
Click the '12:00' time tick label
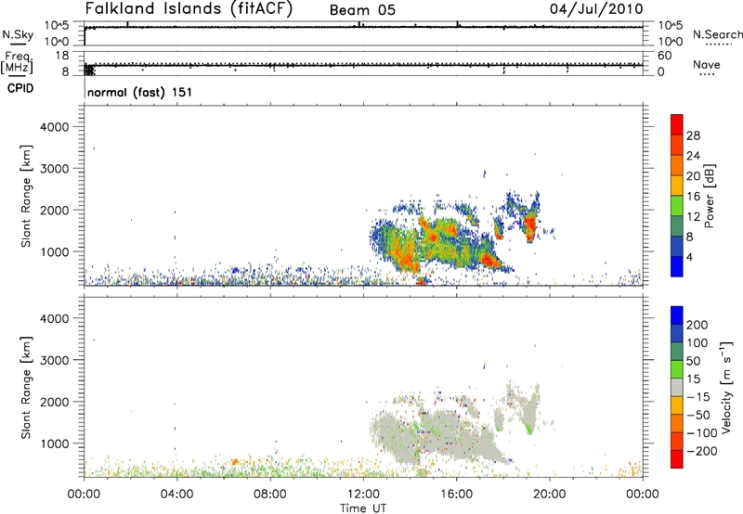pyautogui.click(x=363, y=495)
